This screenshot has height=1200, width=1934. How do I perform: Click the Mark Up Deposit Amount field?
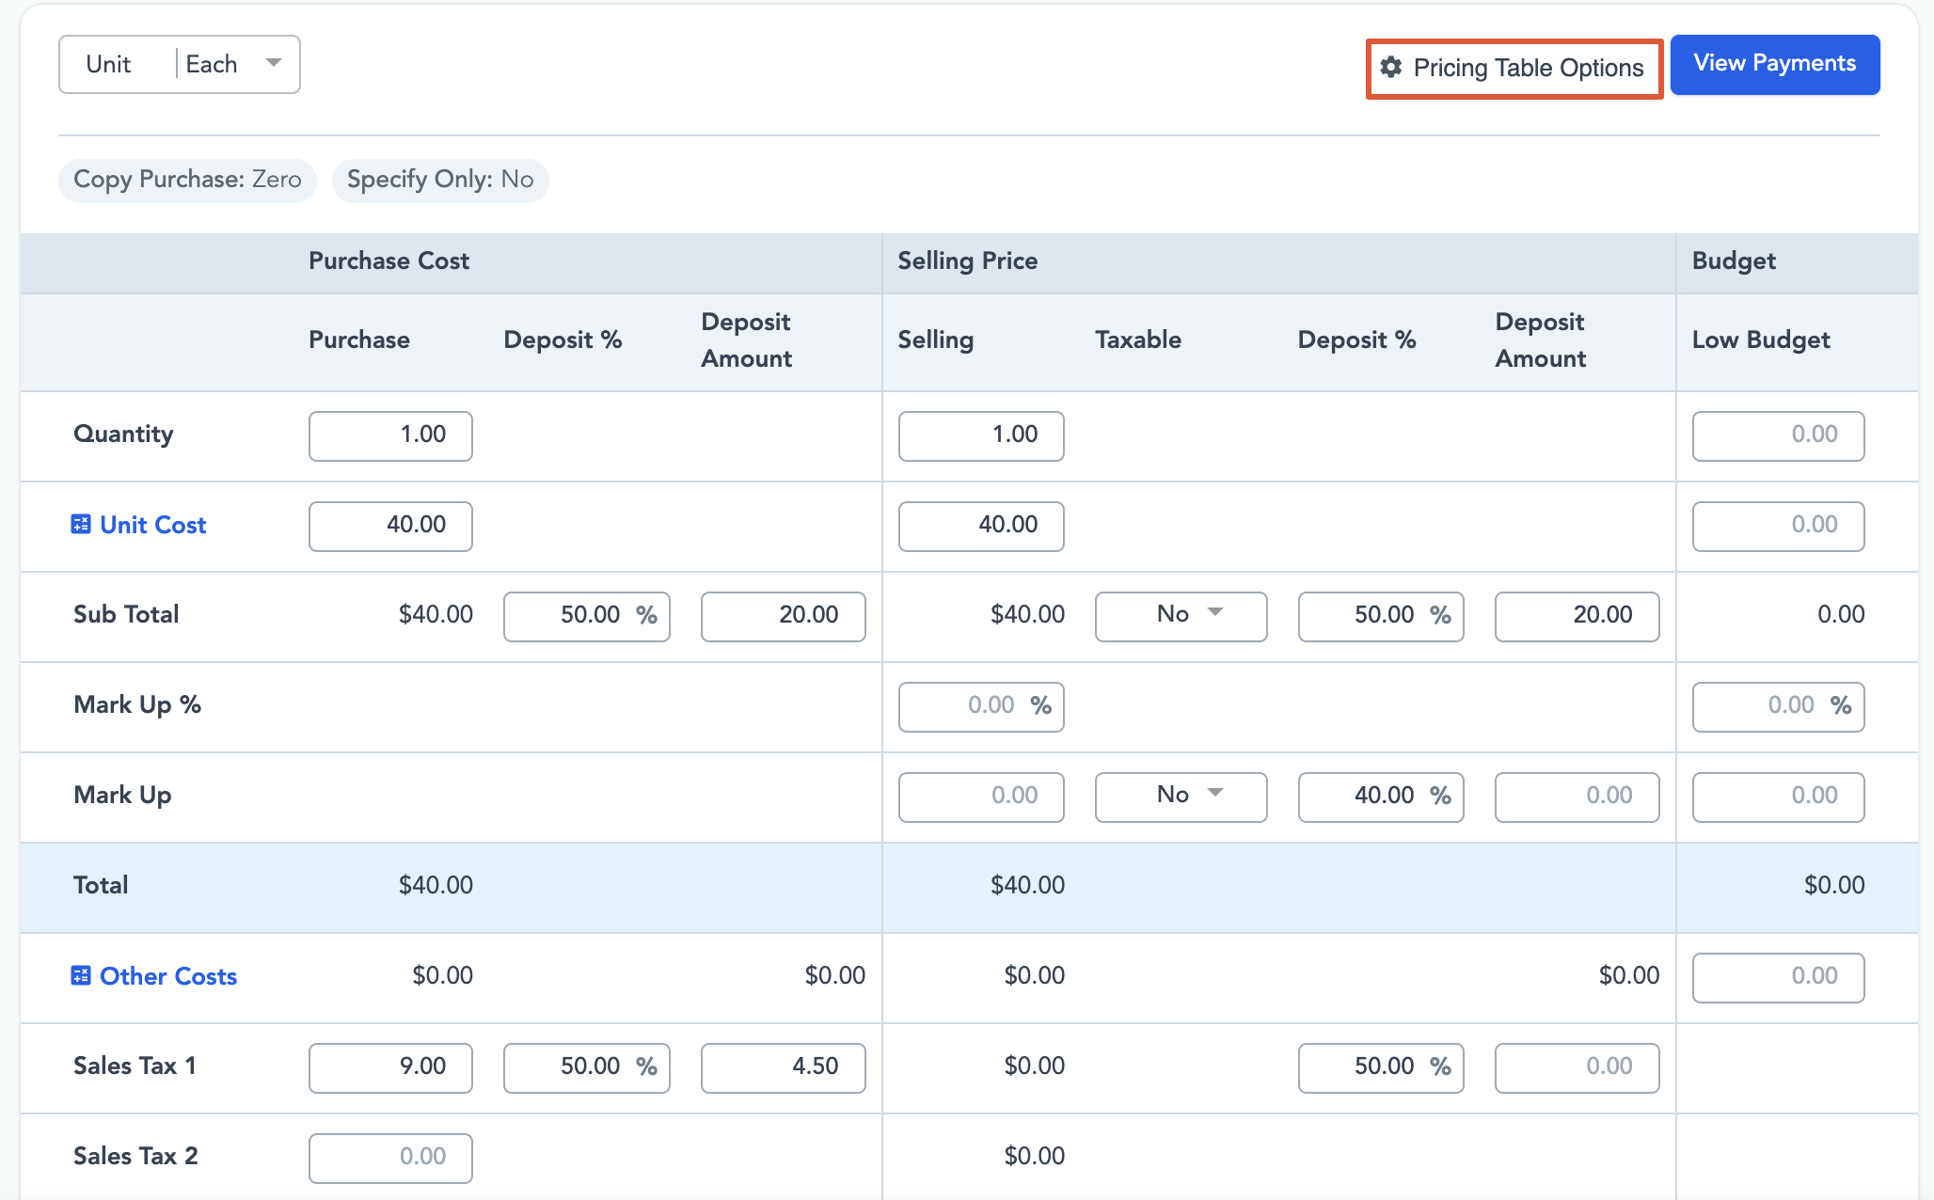(1577, 797)
